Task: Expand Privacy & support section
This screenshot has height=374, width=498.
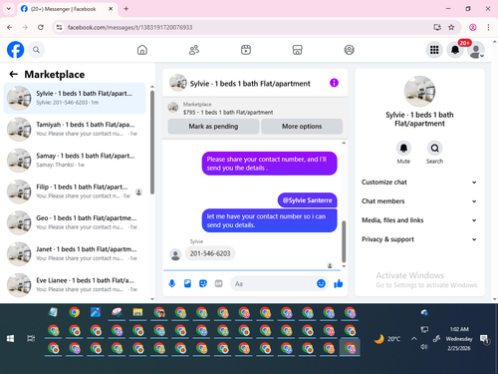Action: click(x=419, y=239)
